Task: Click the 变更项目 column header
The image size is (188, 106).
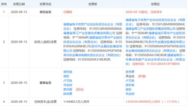Action: pos(45,4)
